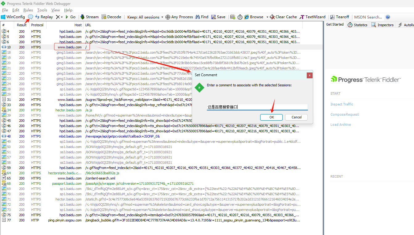Open the Browse dropdown arrow
The width and height of the screenshot is (414, 235).
click(267, 17)
